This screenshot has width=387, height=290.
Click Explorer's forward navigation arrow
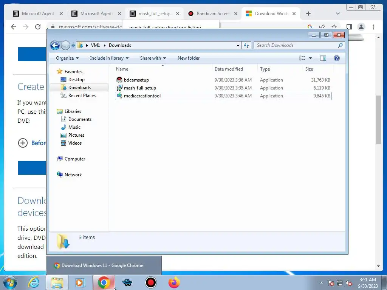point(65,45)
